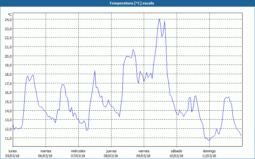This screenshot has height=159, width=255.
Task: Click the 07/03/18 date label
Action: tap(78, 156)
